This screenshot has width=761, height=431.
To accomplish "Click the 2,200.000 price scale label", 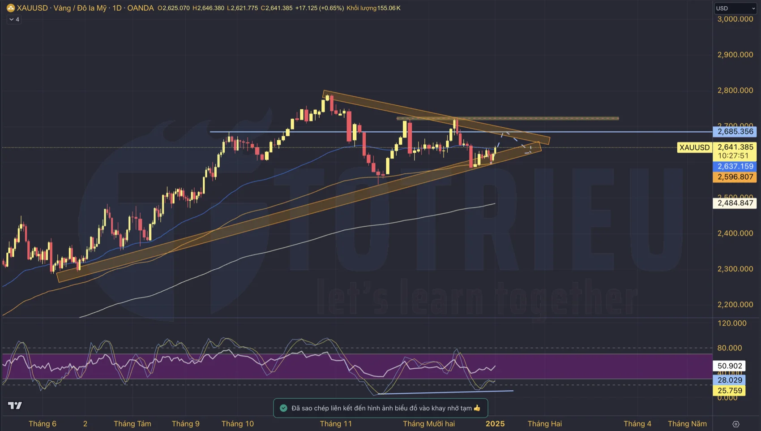I will point(735,305).
